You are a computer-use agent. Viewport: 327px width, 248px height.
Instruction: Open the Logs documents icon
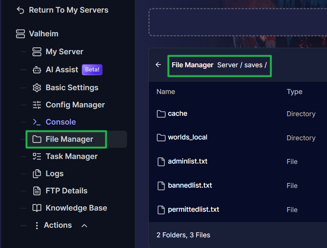pos(37,173)
